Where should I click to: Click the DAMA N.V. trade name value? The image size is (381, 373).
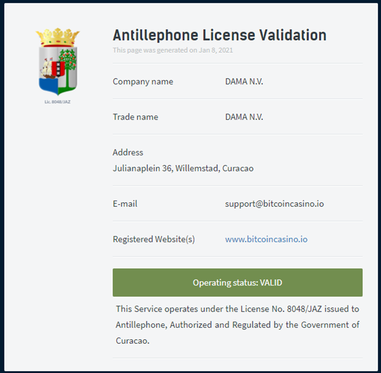point(244,117)
